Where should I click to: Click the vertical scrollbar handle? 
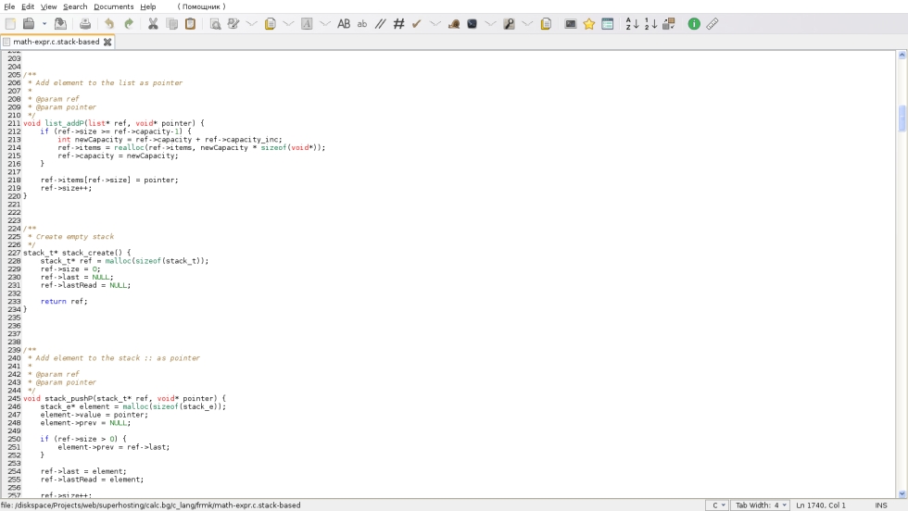[902, 118]
